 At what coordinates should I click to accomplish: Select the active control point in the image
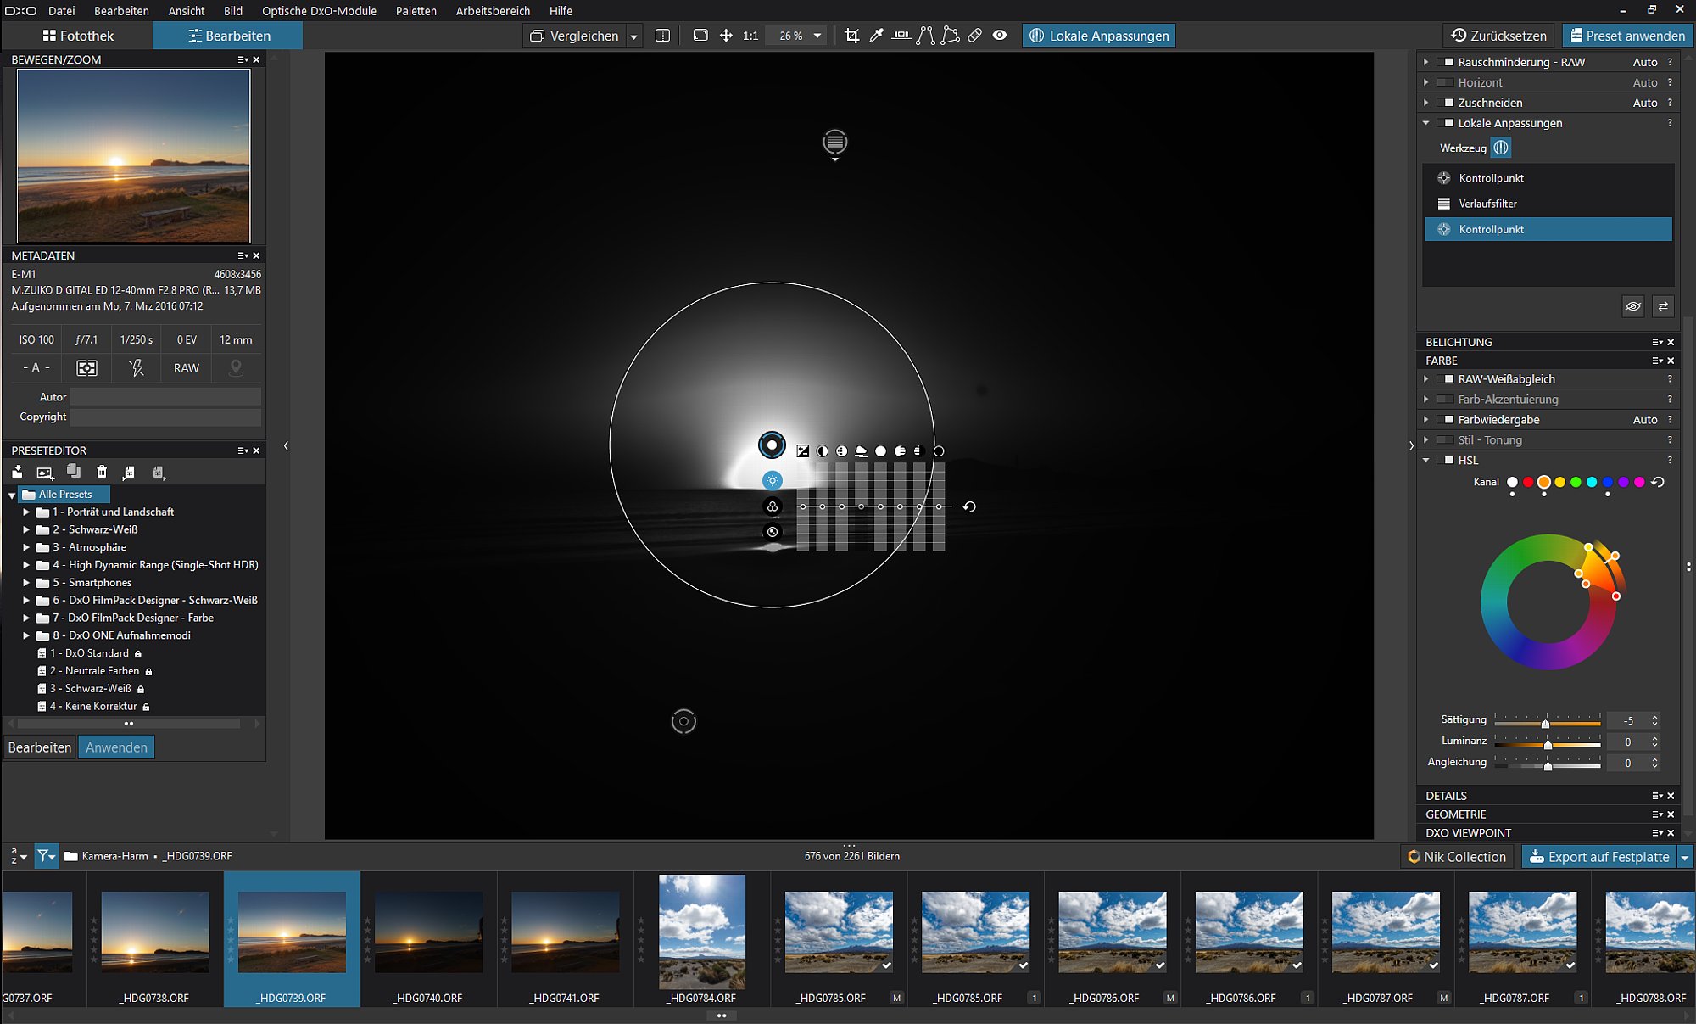(772, 445)
